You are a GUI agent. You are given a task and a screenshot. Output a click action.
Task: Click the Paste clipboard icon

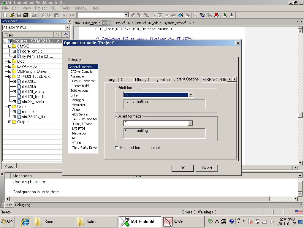coord(57,15)
